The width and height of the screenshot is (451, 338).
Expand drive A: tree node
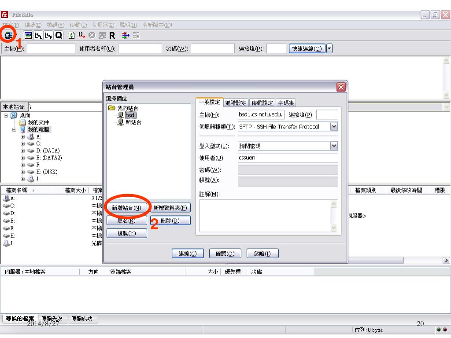pyautogui.click(x=22, y=137)
